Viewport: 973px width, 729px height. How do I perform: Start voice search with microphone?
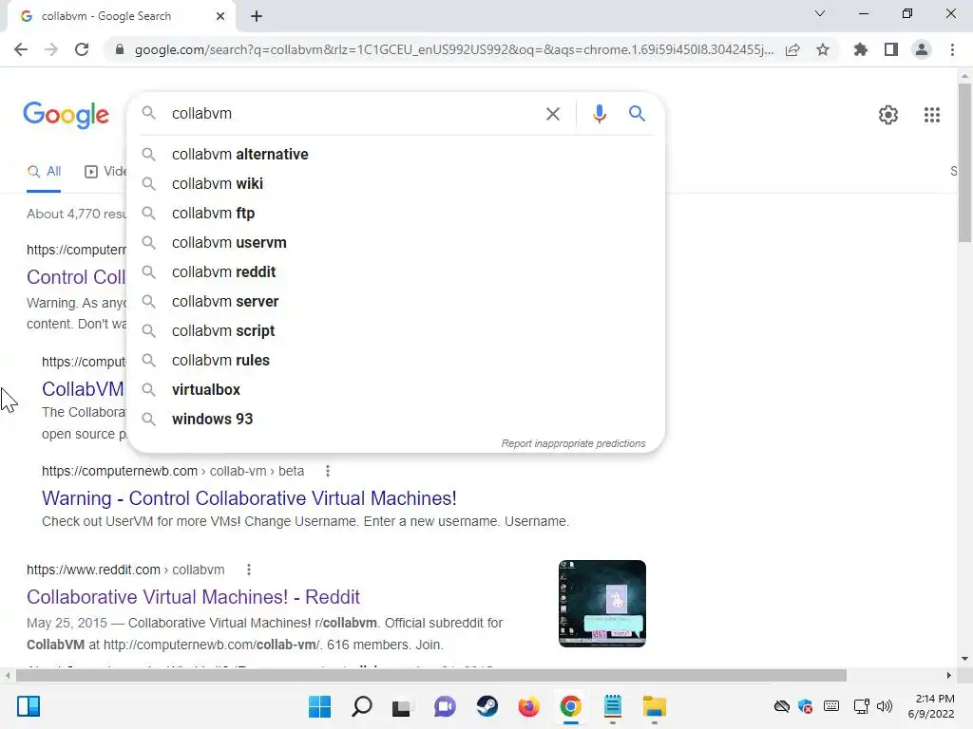click(x=599, y=114)
